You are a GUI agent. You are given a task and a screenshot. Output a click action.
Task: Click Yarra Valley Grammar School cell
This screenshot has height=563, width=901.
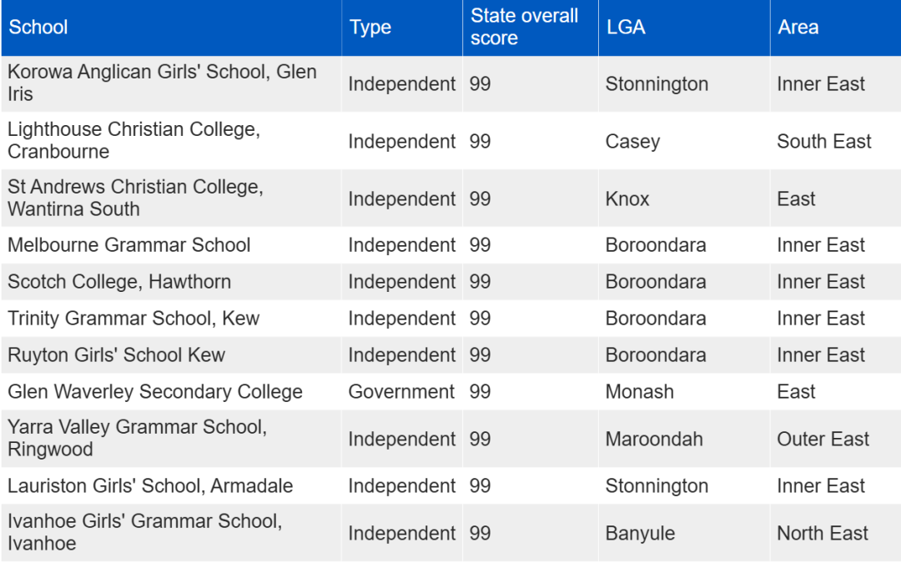[x=171, y=439]
